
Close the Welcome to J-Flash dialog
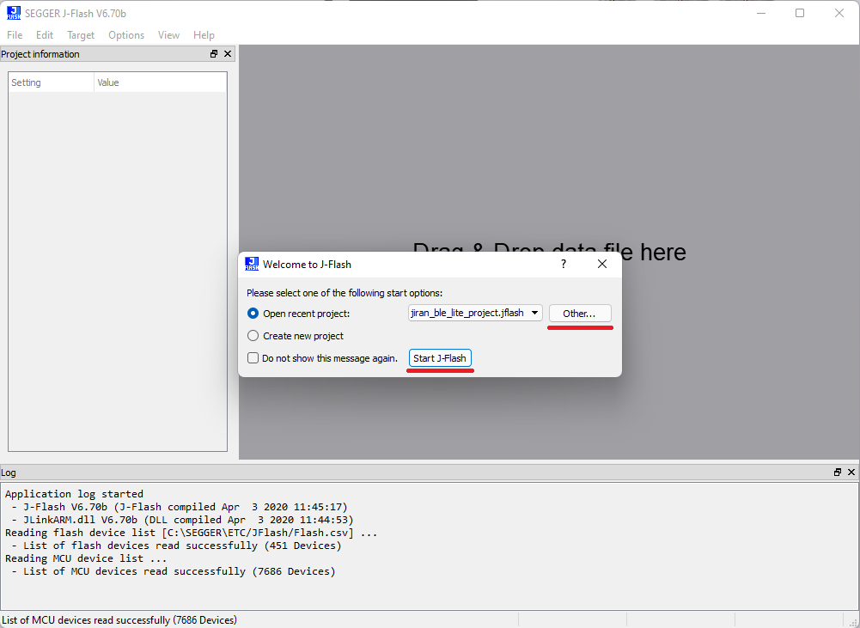pos(602,264)
